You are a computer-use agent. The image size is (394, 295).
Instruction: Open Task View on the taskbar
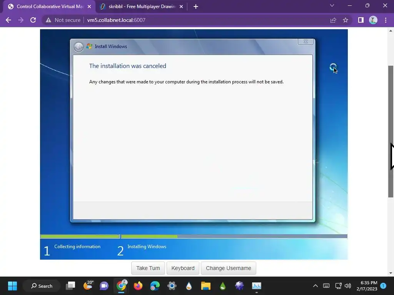point(70,286)
